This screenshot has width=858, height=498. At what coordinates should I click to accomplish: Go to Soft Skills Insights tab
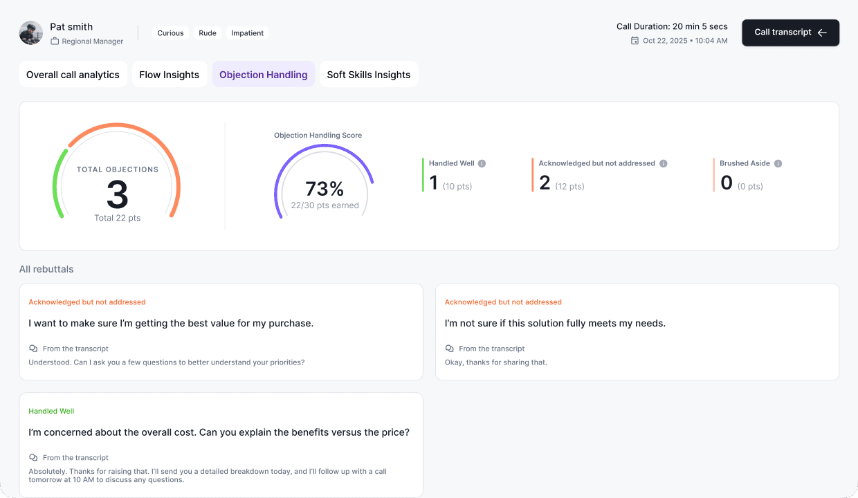(x=369, y=75)
